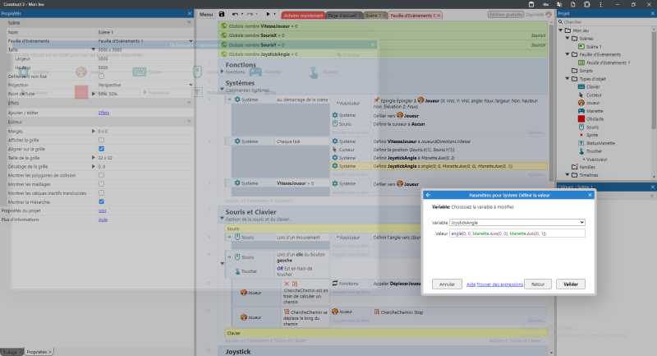The height and width of the screenshot is (356, 657).
Task: Click globe icon of VitesseJoueur global variable
Action: (223, 26)
